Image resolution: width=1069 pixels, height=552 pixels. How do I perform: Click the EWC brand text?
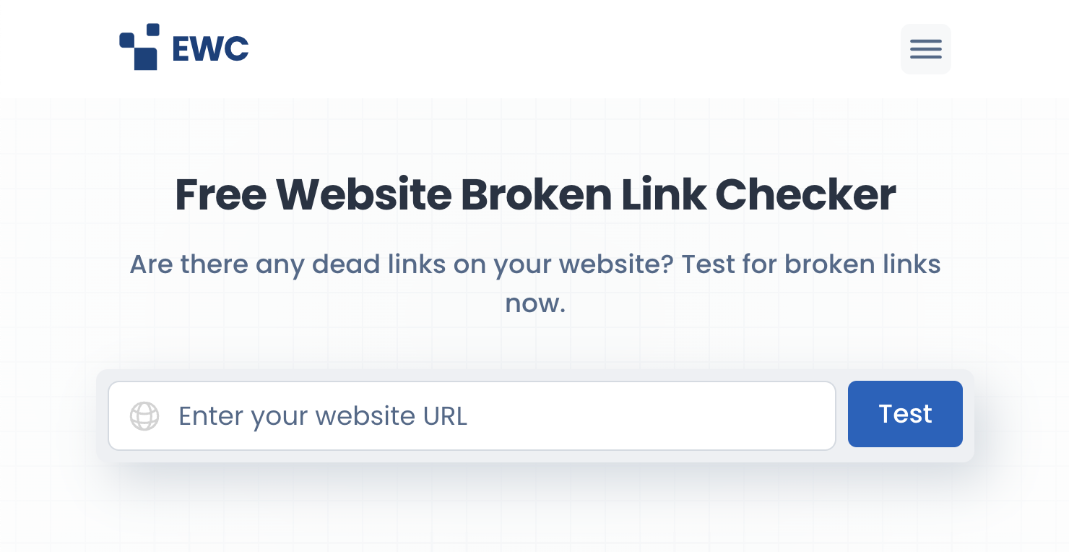tap(210, 49)
